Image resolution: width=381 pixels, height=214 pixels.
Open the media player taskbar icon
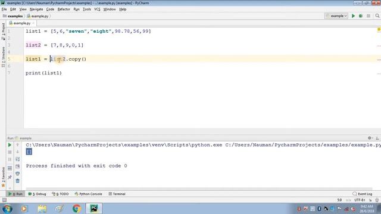(24, 209)
